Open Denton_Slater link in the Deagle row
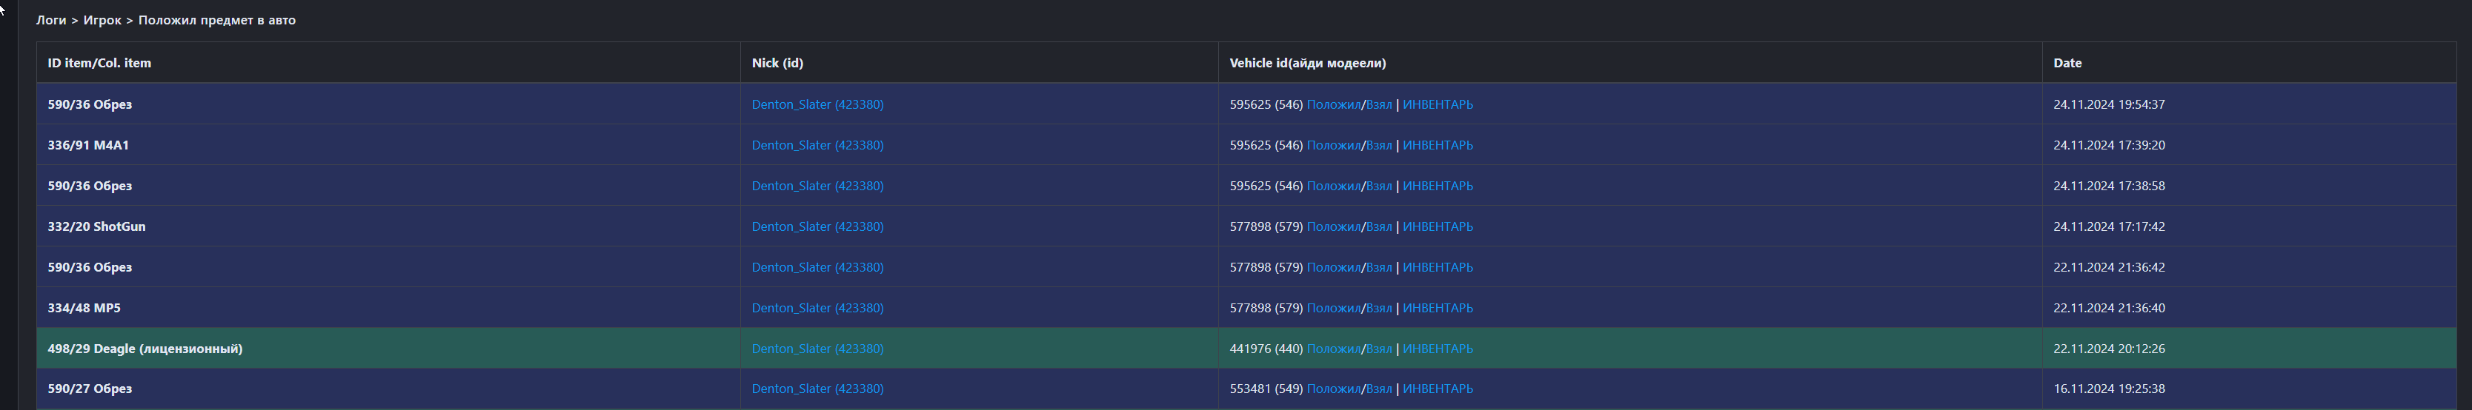This screenshot has width=2472, height=410. tap(817, 349)
